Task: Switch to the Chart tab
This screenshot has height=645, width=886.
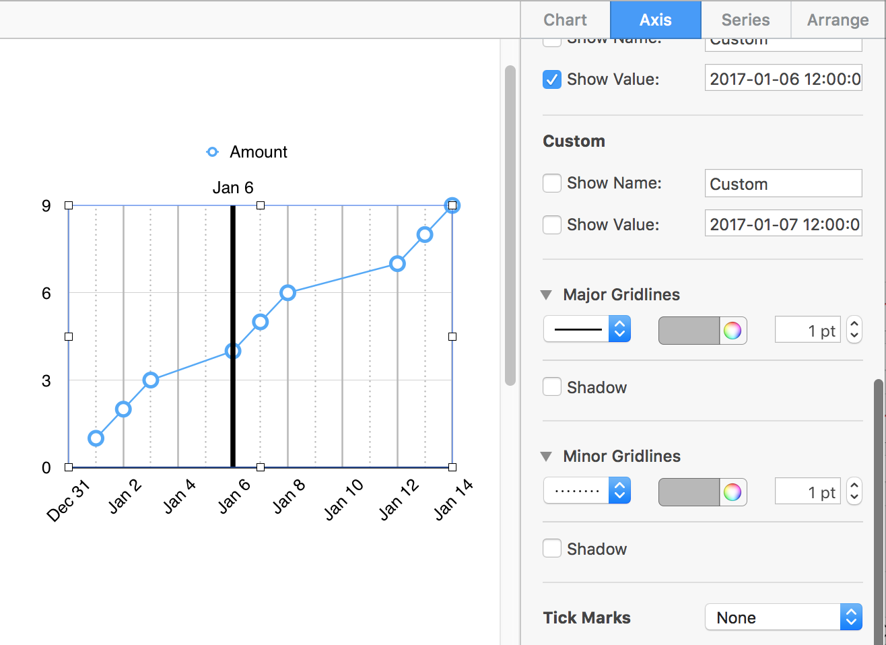Action: tap(565, 20)
